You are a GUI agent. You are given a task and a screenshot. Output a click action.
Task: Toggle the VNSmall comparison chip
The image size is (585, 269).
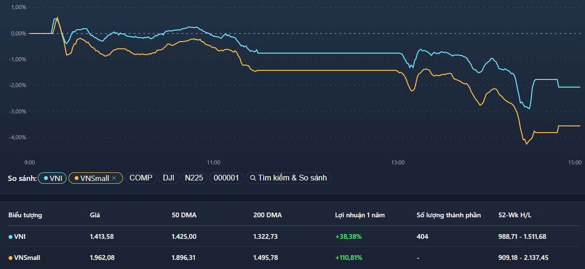(x=96, y=178)
